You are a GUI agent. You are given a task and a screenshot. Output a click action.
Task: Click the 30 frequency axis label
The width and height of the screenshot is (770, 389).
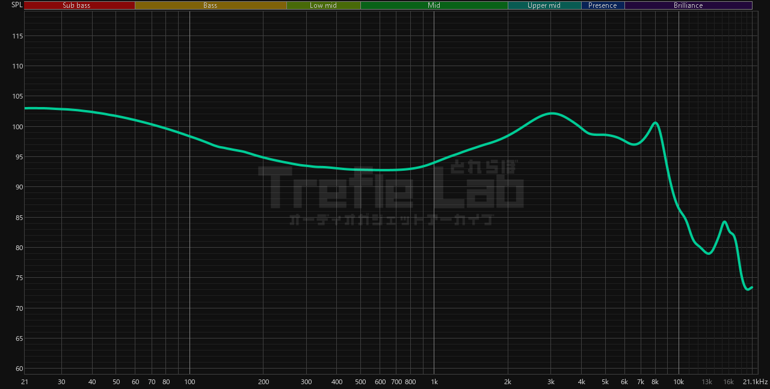tap(61, 382)
